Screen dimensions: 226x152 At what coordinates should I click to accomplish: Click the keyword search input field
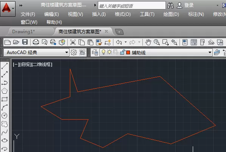pos(132,5)
